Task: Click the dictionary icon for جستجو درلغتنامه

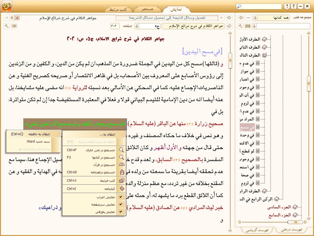Action: pos(122,172)
